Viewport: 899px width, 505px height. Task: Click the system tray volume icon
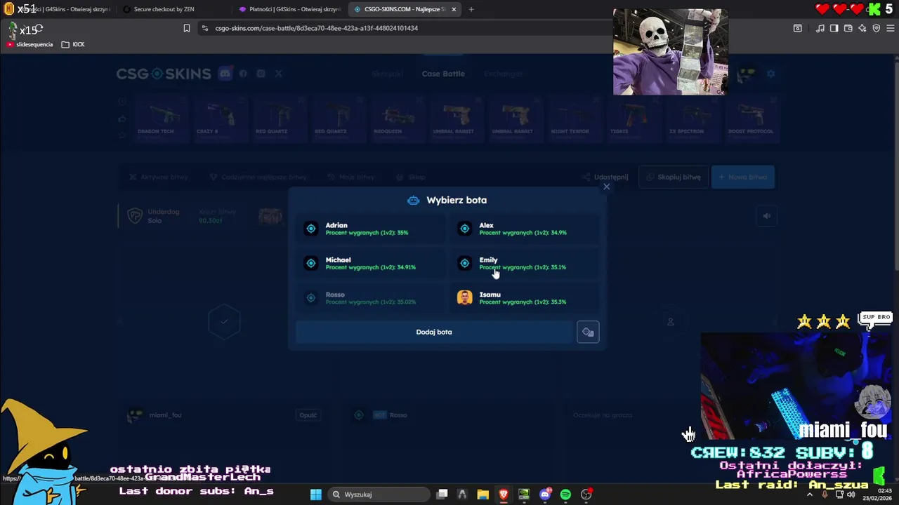[x=852, y=494]
